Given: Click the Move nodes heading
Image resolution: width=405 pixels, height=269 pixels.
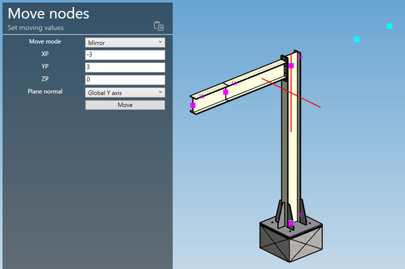Looking at the screenshot, I should 49,13.
